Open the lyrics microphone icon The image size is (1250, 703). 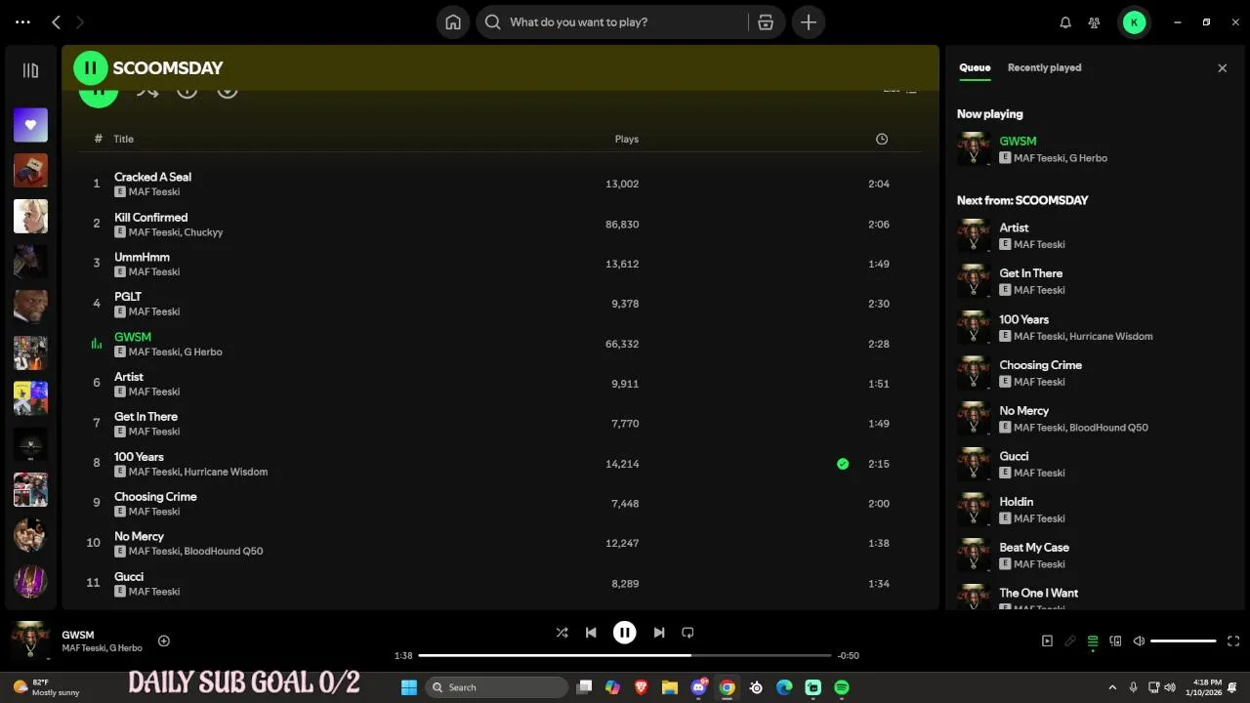[x=1070, y=641]
